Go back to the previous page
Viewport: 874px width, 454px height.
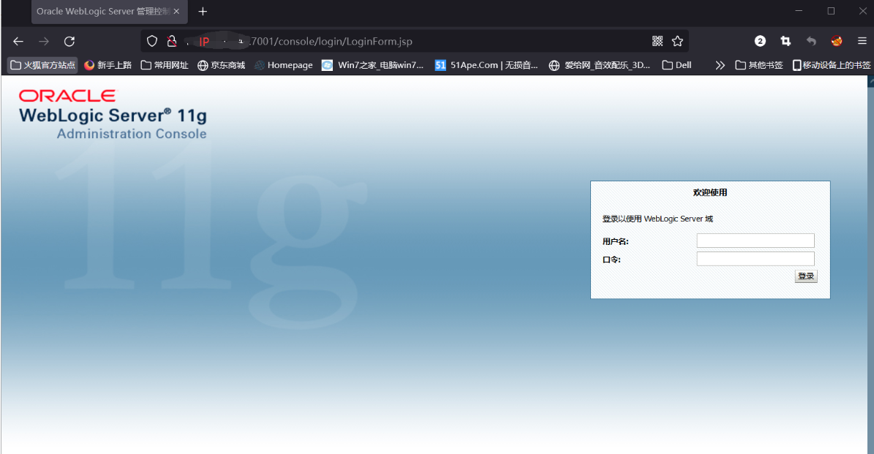coord(18,41)
